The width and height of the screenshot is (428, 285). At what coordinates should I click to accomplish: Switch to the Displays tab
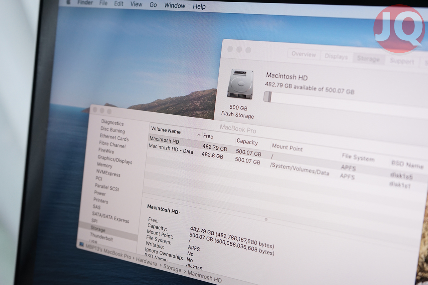pos(336,57)
